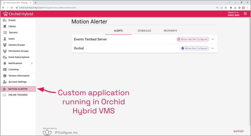Open the browser extensions puzzle icon
Image resolution: width=251 pixels, height=136 pixels.
click(231, 8)
